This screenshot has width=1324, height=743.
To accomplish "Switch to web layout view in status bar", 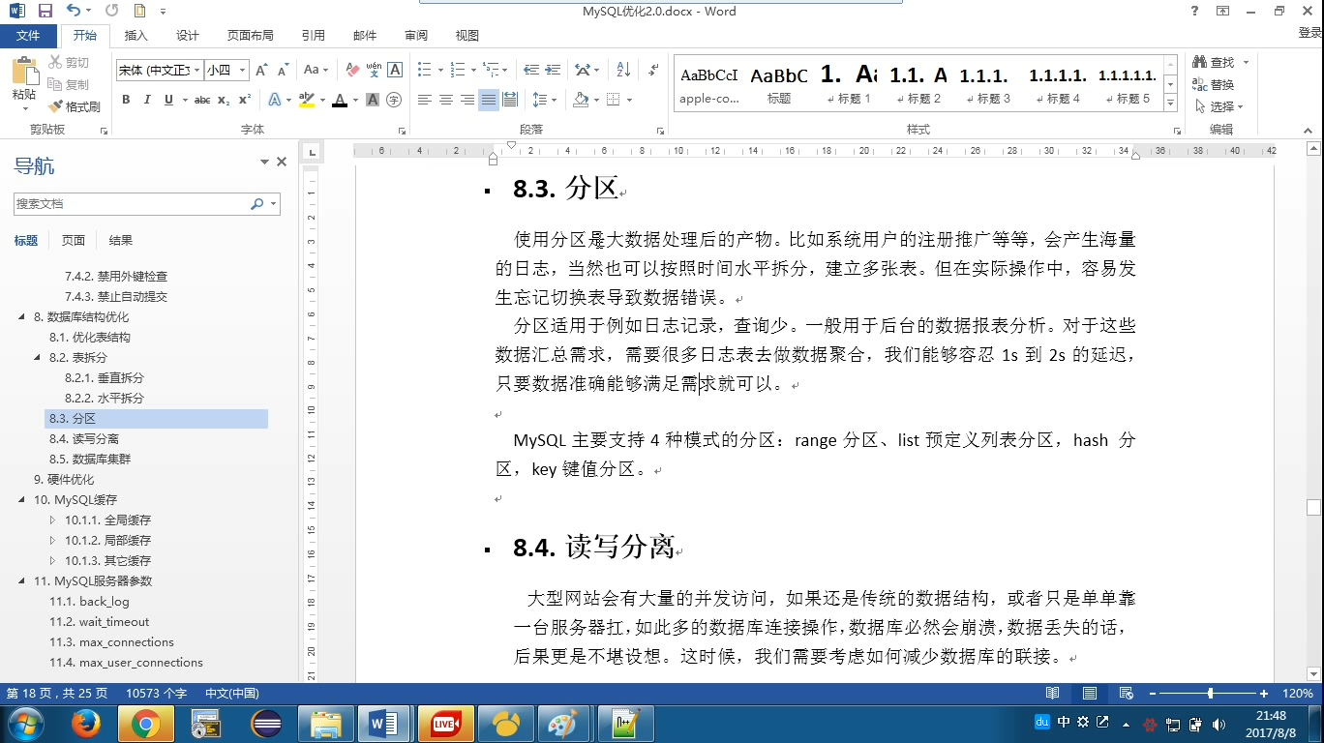I will click(x=1127, y=694).
